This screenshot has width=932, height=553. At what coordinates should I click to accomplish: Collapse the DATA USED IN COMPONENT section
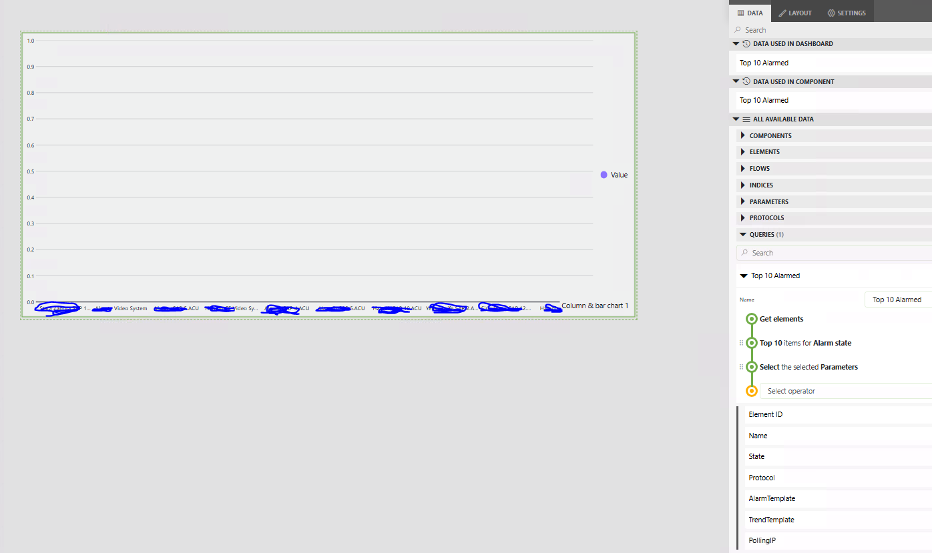click(736, 81)
